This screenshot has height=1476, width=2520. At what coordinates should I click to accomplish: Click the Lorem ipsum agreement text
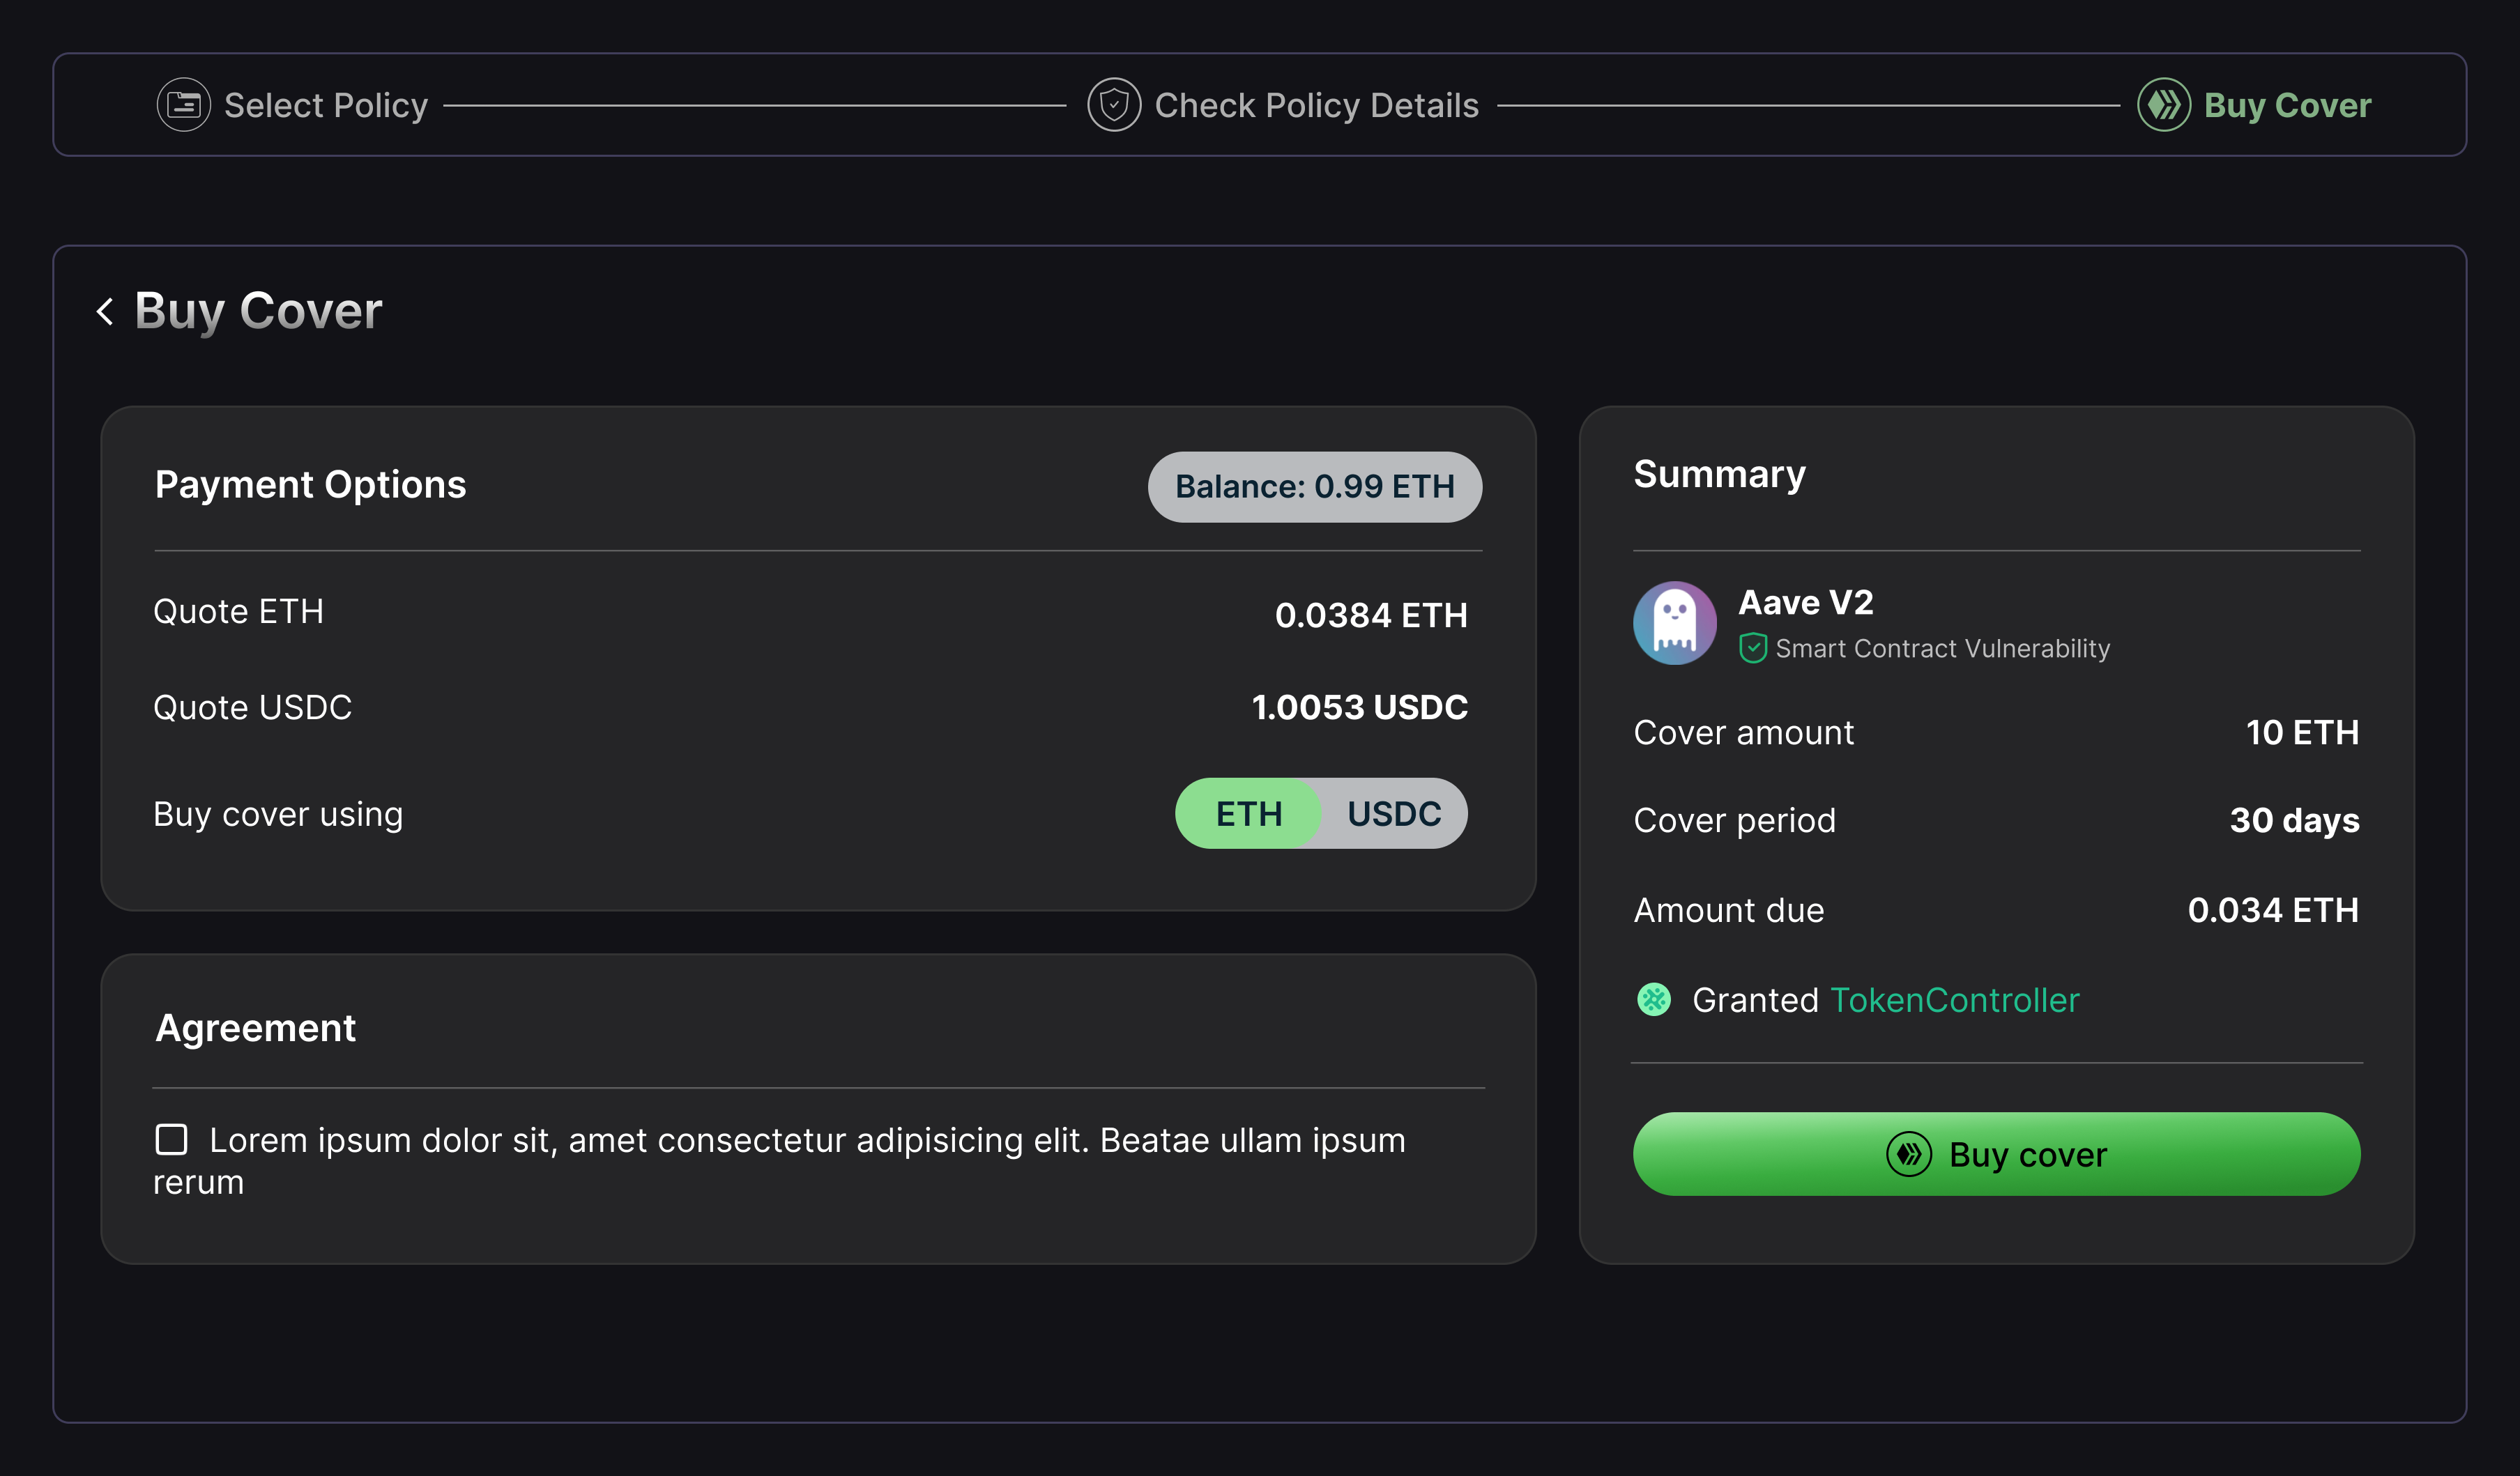806,1141
